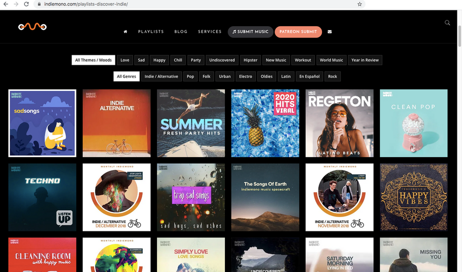Open the orange Indie Alternative playlist cover
The width and height of the screenshot is (462, 272).
pyautogui.click(x=117, y=123)
